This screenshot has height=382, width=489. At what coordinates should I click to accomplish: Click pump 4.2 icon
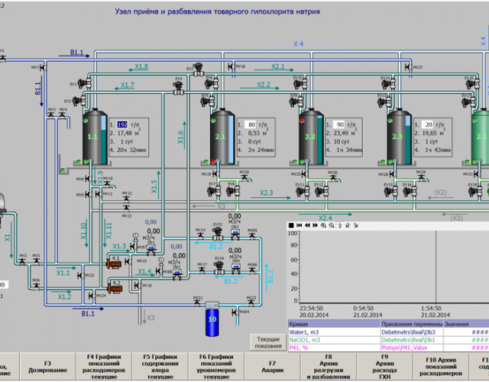[x=114, y=287]
